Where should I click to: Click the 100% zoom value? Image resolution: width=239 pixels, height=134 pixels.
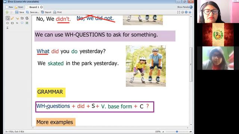point(158,132)
